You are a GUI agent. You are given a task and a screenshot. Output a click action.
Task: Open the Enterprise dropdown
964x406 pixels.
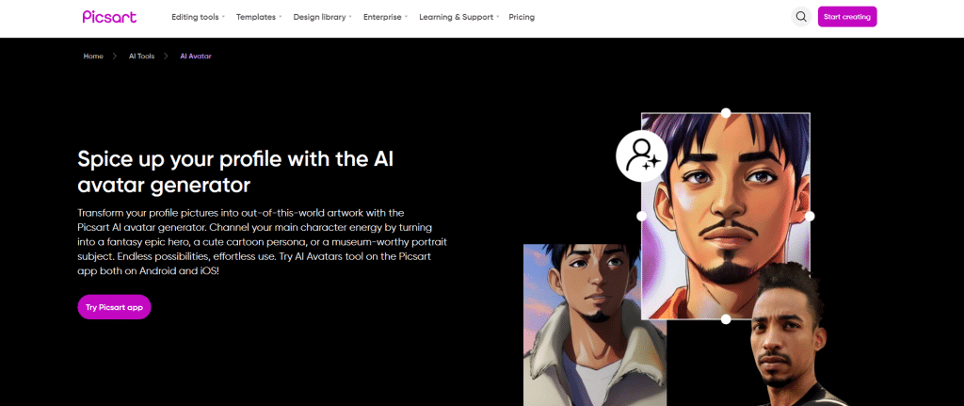[x=385, y=17]
